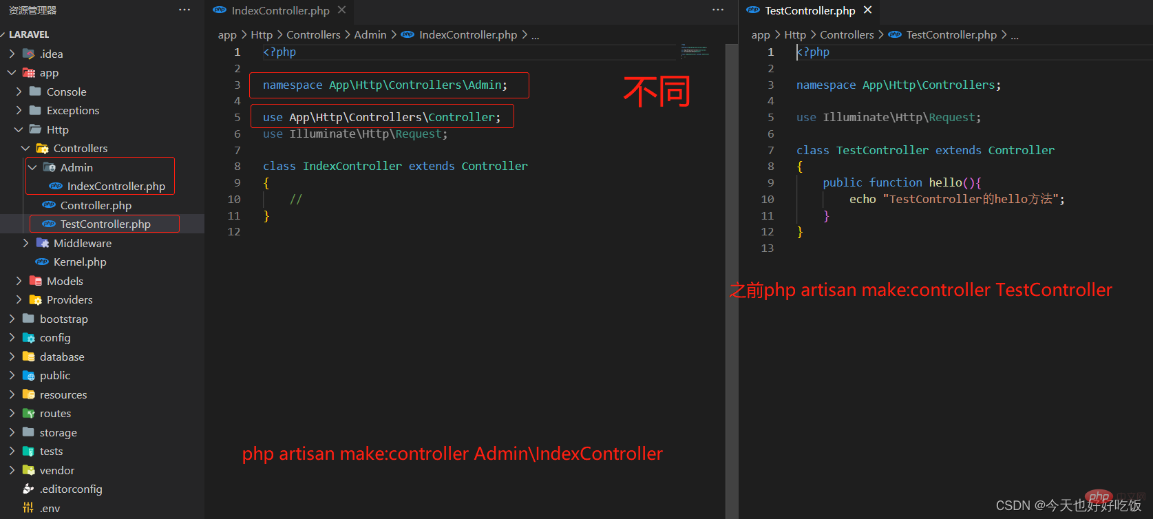Screen dimensions: 1153x519
Task: Click the PHP icon beside Kernel.php
Action: click(x=42, y=262)
